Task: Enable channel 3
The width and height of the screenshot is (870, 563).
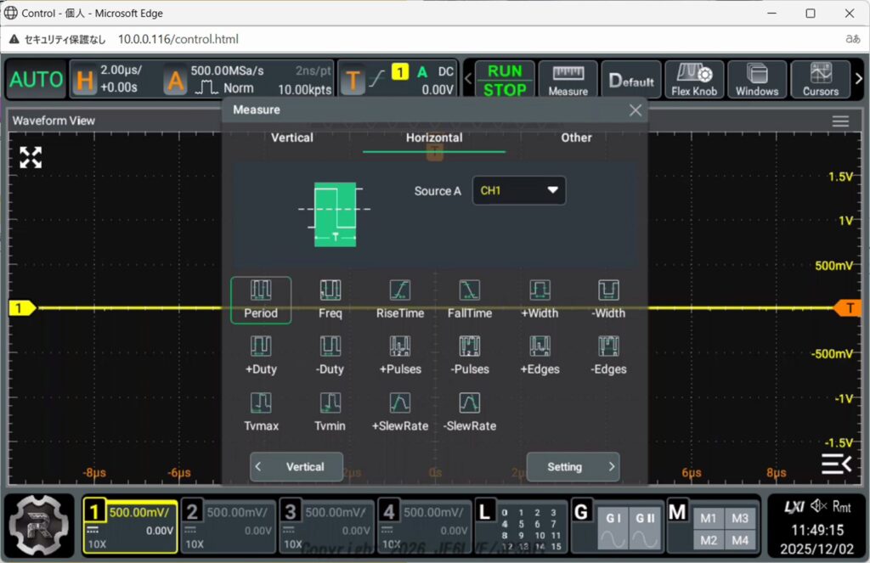Action: click(x=325, y=526)
